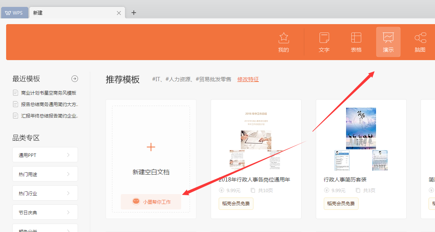Expand the 通用PPT category

pyautogui.click(x=45, y=155)
